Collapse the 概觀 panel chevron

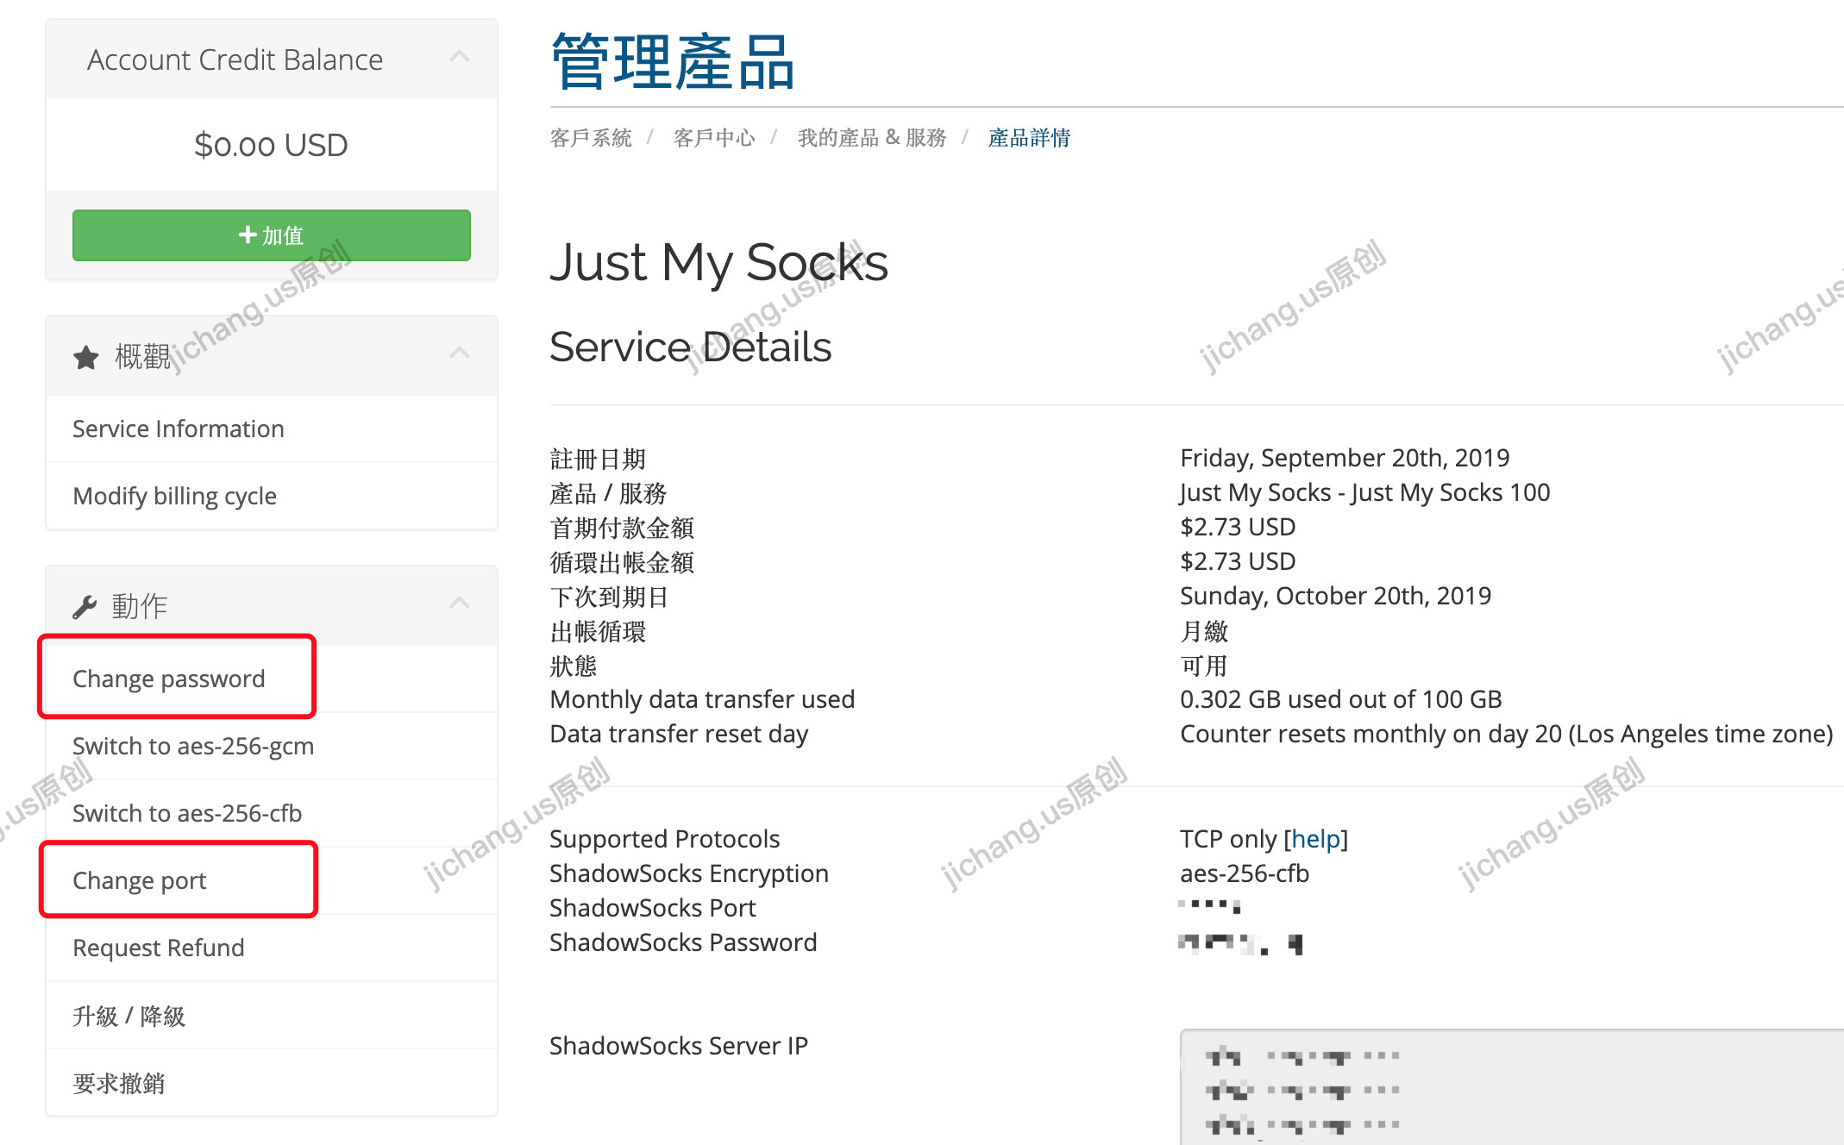(x=460, y=353)
